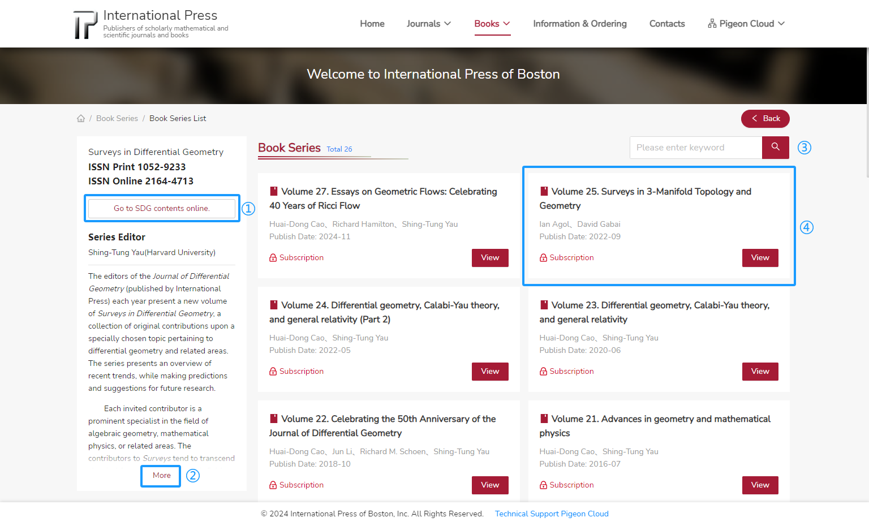This screenshot has height=526, width=869.
Task: Expand the Journals dropdown menu
Action: point(429,24)
